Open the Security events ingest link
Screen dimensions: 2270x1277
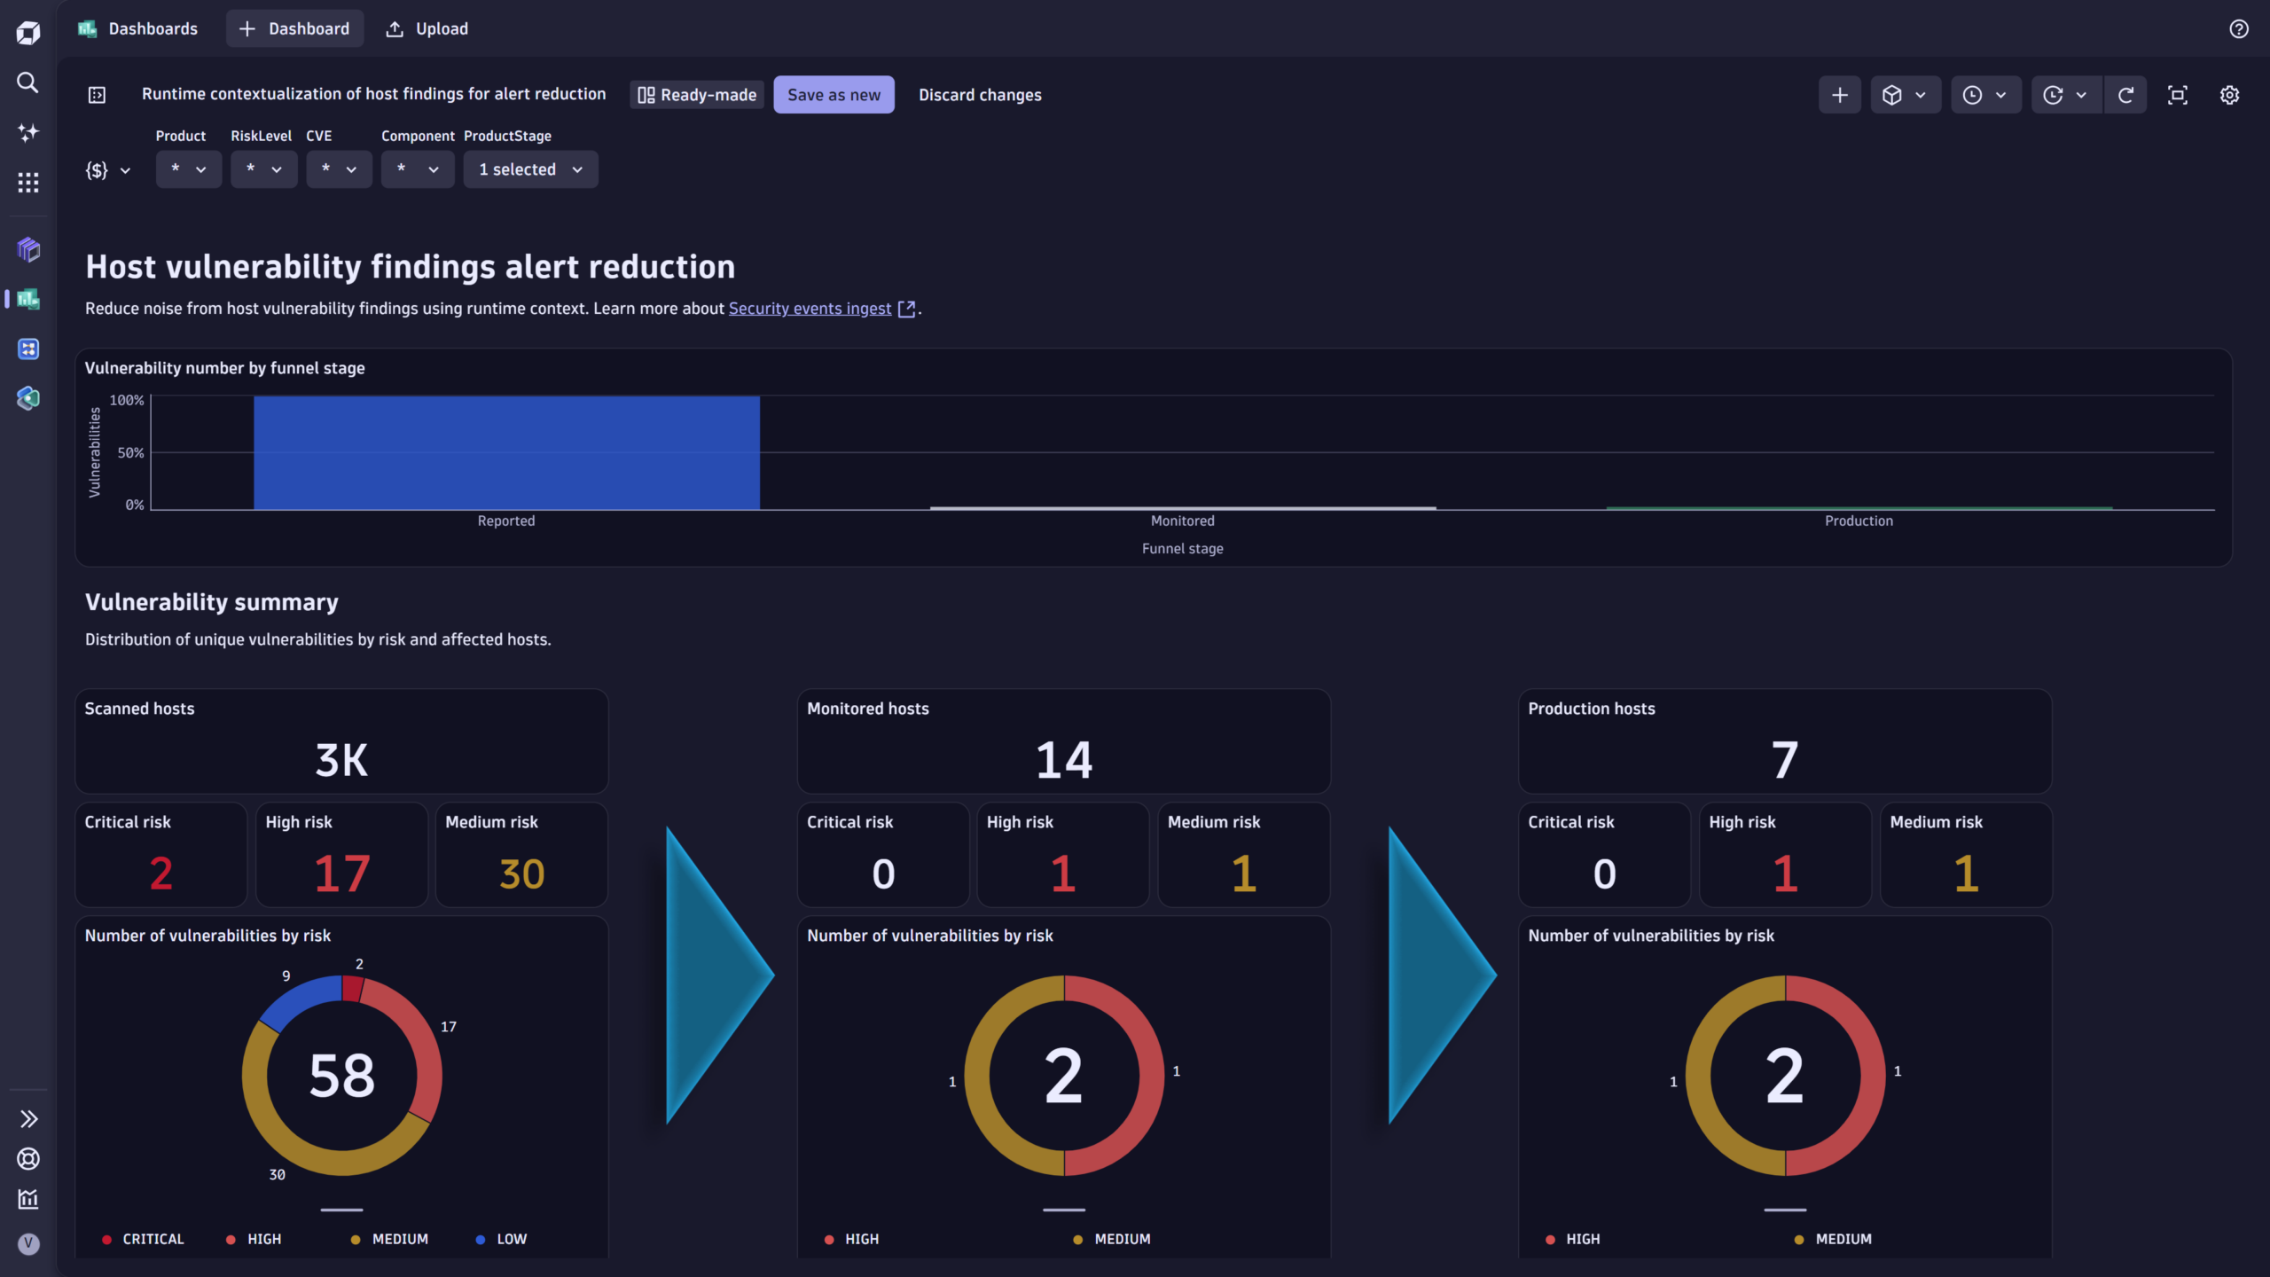coord(810,309)
